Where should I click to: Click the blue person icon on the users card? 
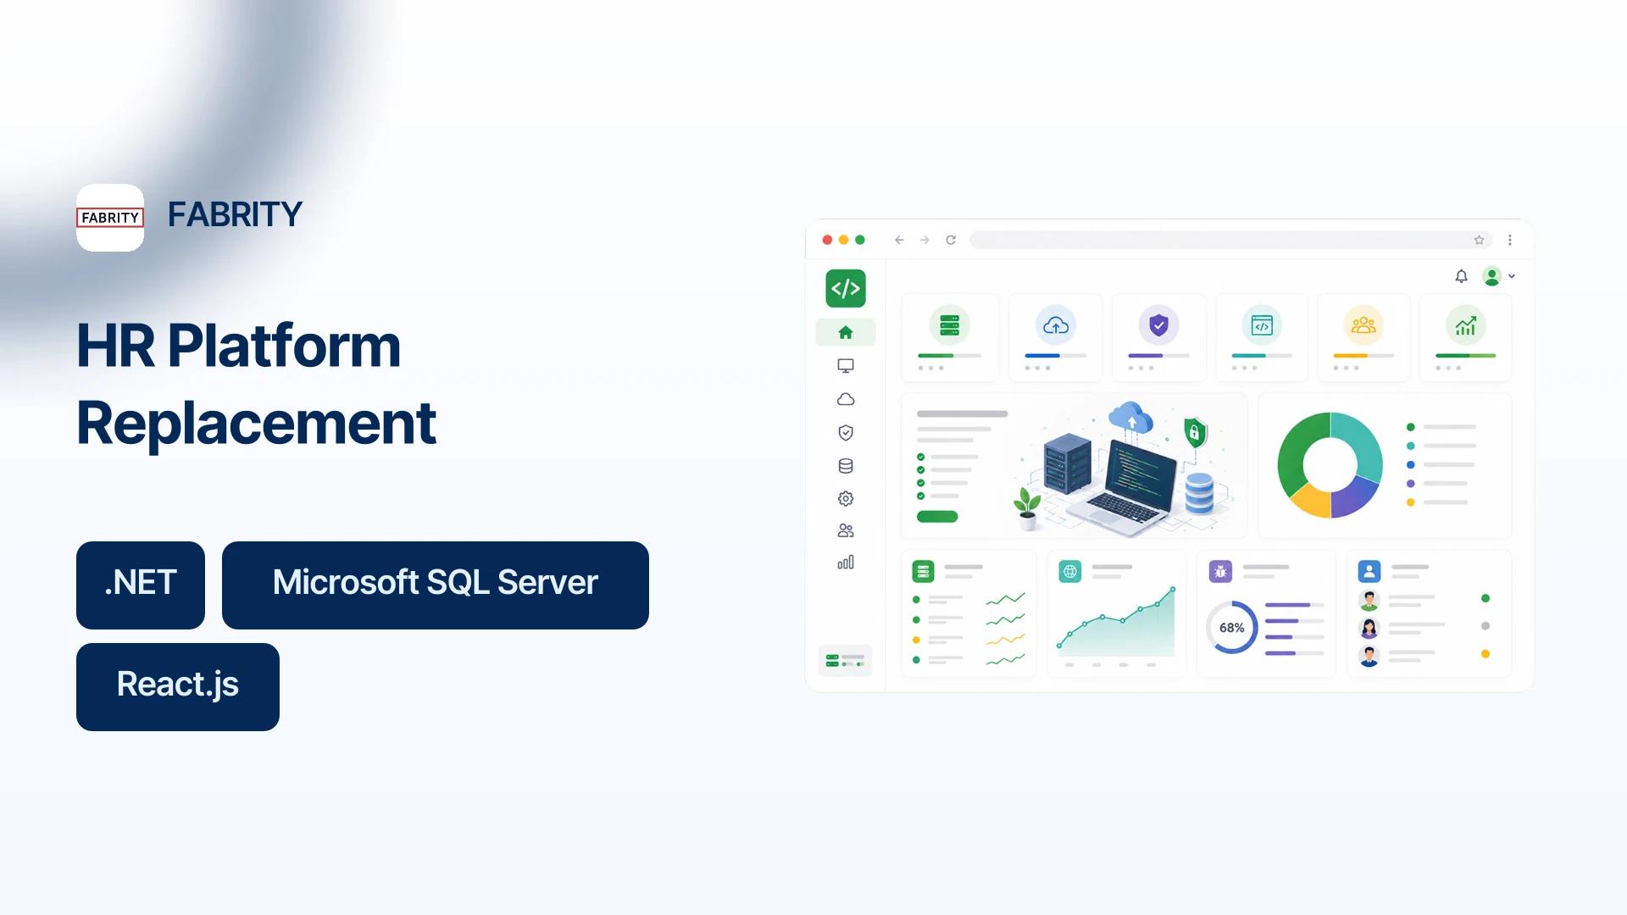tap(1369, 572)
